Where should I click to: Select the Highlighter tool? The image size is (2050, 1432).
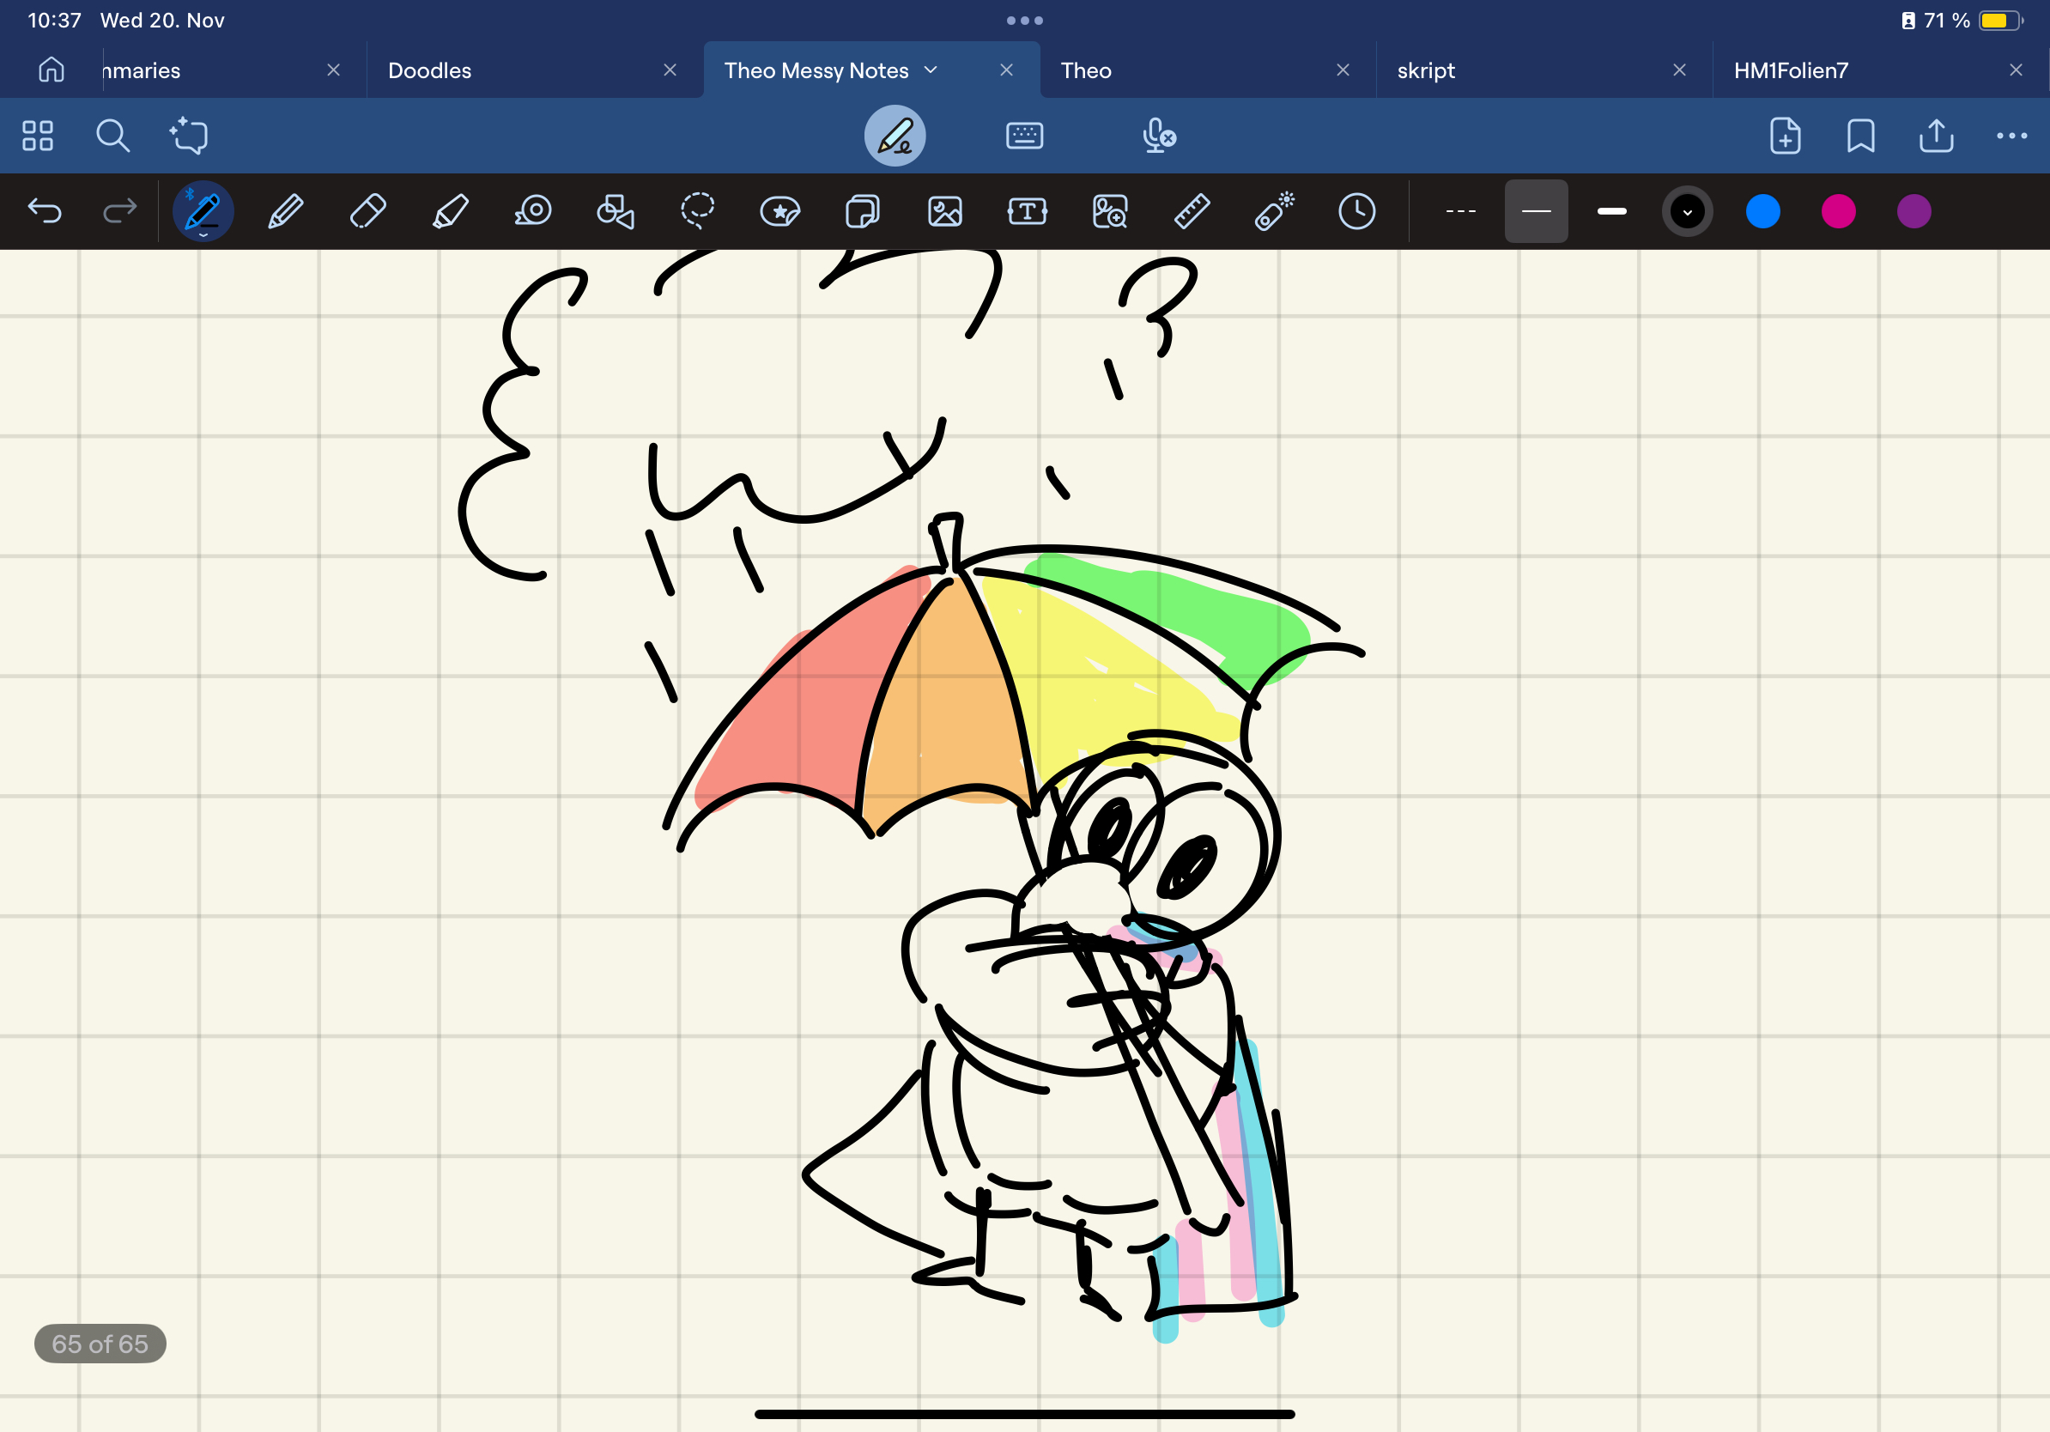[450, 211]
